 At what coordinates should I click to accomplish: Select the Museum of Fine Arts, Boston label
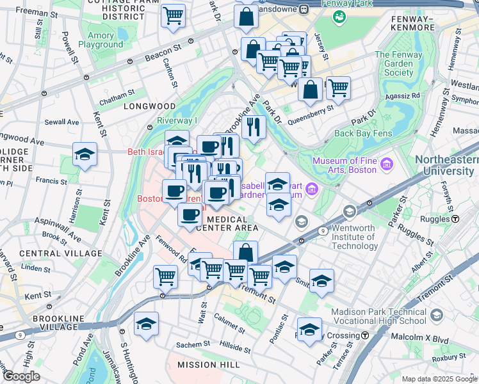[x=345, y=165]
